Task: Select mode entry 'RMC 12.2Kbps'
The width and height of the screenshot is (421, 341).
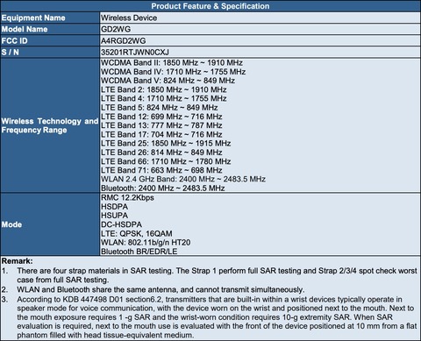Action: [127, 197]
